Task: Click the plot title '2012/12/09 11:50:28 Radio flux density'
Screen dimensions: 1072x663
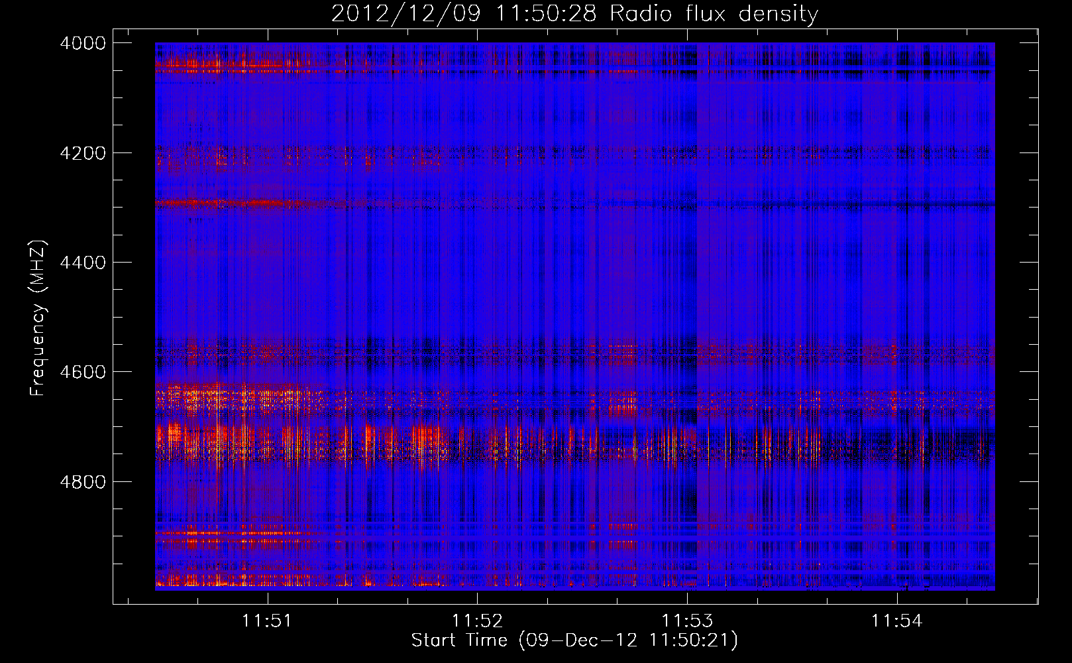Action: click(575, 13)
